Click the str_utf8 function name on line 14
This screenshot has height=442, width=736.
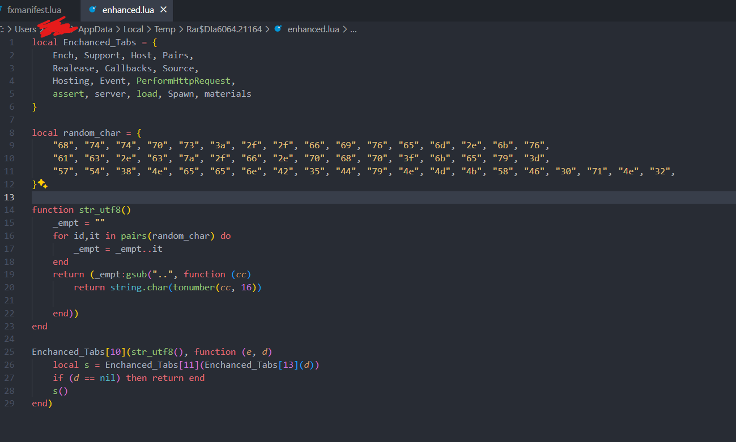(100, 210)
